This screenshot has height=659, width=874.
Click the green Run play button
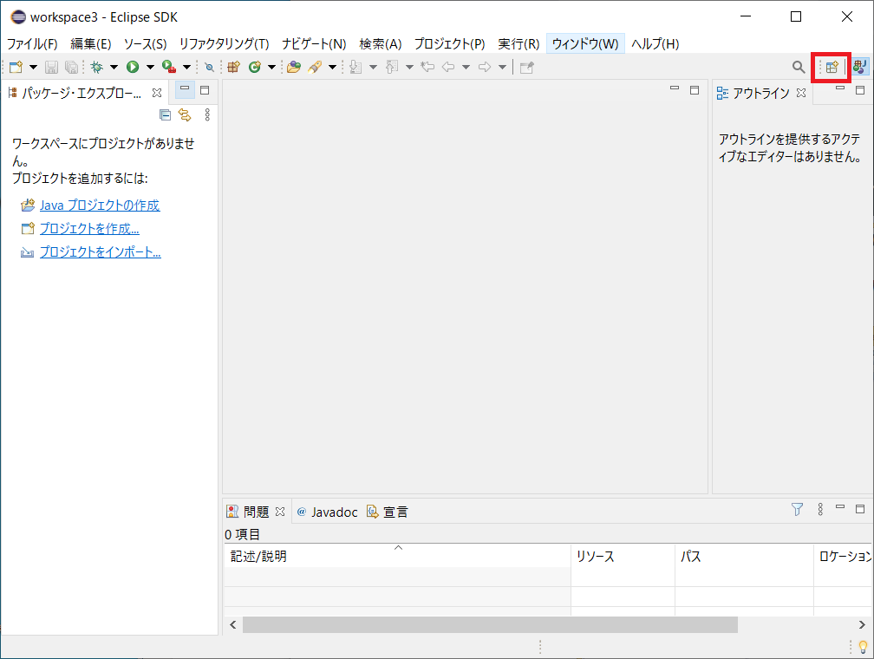point(133,68)
